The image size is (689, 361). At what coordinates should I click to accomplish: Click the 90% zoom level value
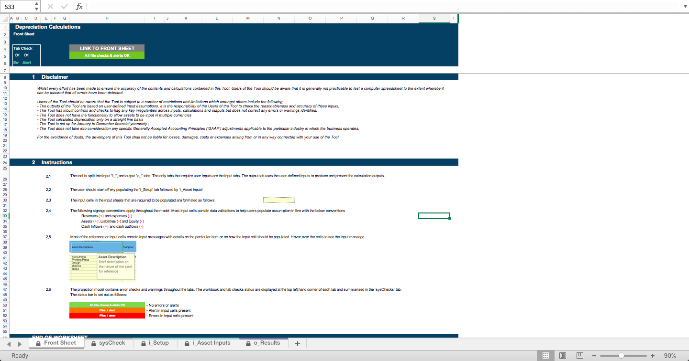tap(670, 356)
